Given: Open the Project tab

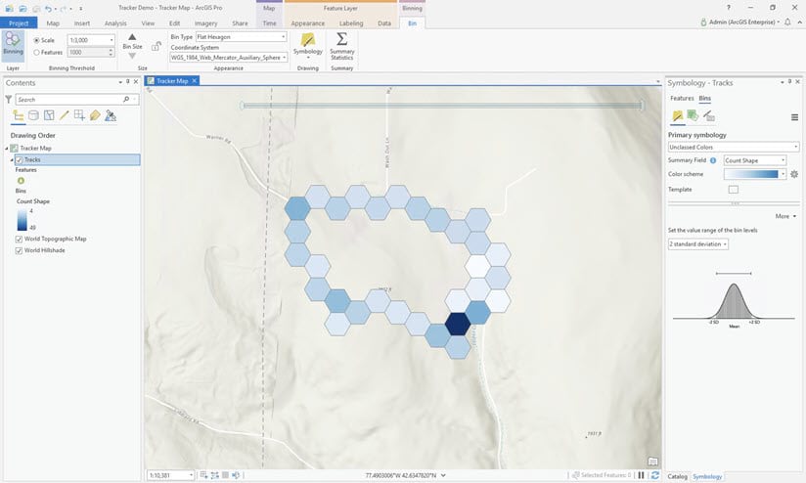Looking at the screenshot, I should pyautogui.click(x=19, y=23).
